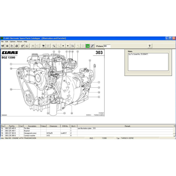Viewport: 176px width, 176px height.
Task: Open the Options menu
Action: (13, 41)
